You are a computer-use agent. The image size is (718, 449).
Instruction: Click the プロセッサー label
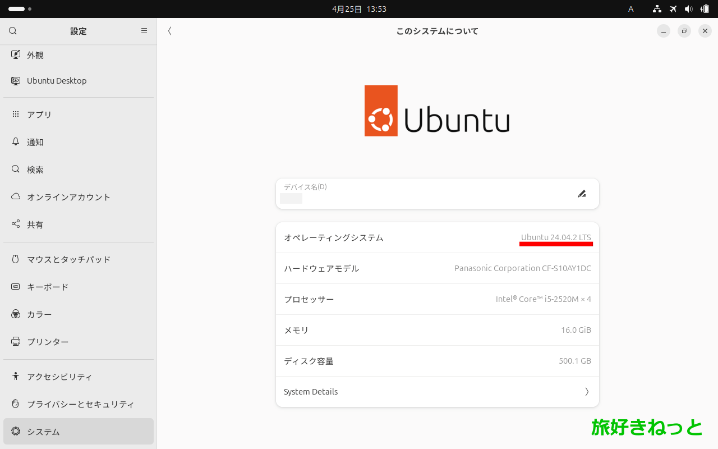309,299
